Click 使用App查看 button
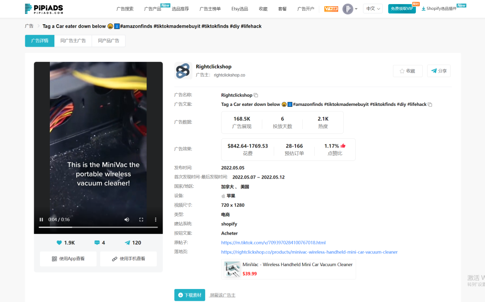 pos(68,259)
